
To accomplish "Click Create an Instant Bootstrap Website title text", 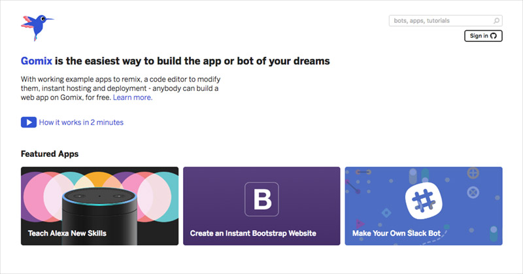I will point(253,233).
